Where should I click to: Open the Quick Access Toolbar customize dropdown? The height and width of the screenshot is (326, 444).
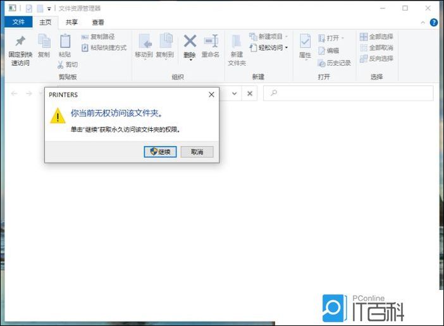point(49,9)
